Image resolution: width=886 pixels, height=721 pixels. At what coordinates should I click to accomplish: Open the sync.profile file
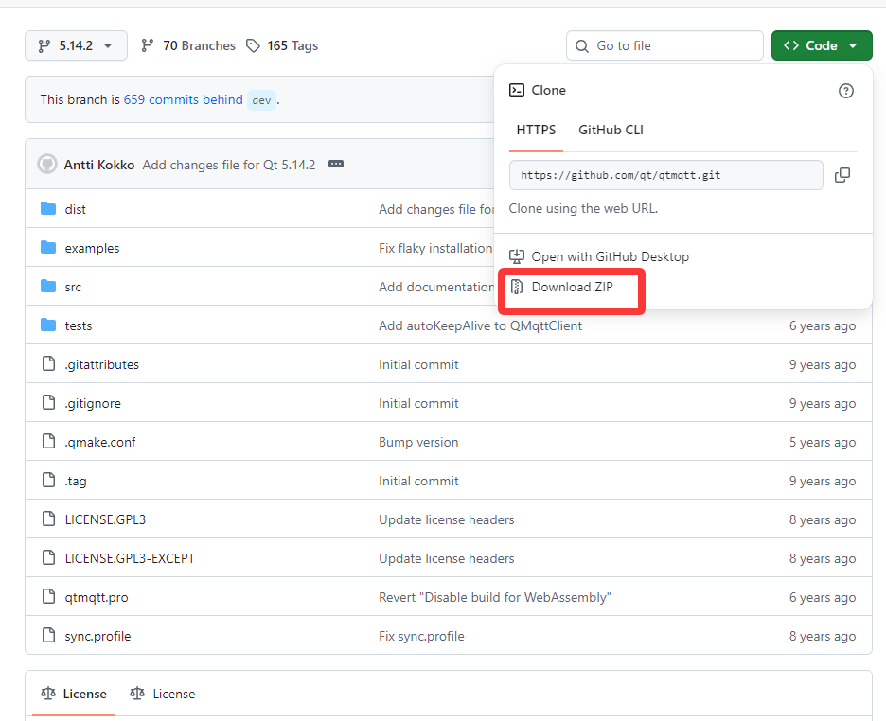pyautogui.click(x=97, y=636)
